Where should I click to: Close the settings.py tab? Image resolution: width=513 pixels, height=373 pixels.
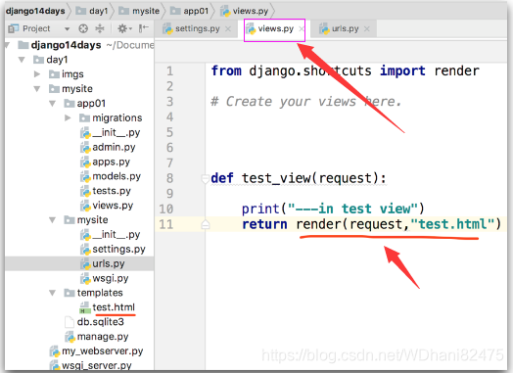pyautogui.click(x=228, y=29)
